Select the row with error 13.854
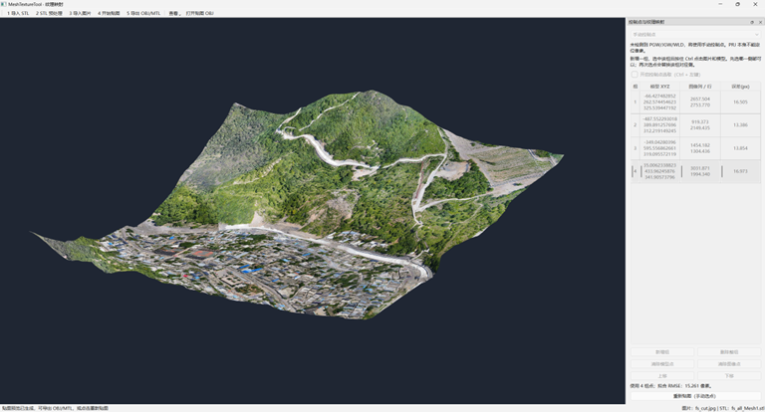 [695, 147]
